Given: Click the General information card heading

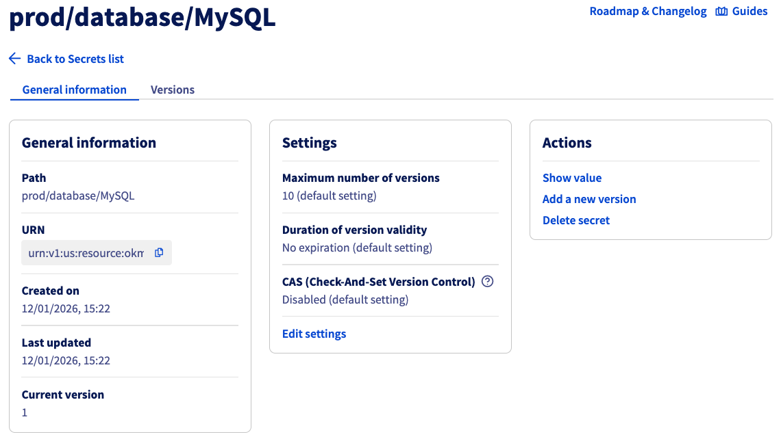Looking at the screenshot, I should click(x=88, y=143).
